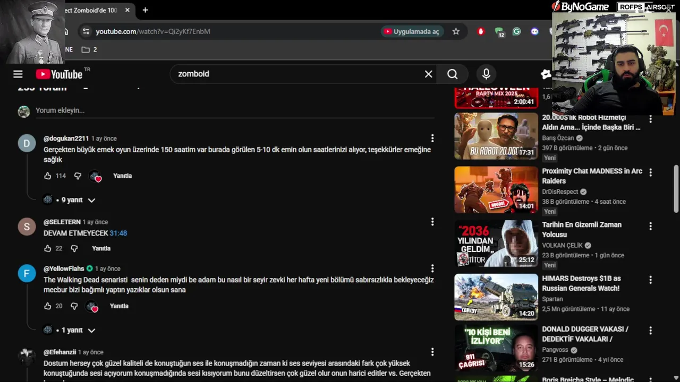Start voice search with microphone
The width and height of the screenshot is (680, 382).
[486, 74]
